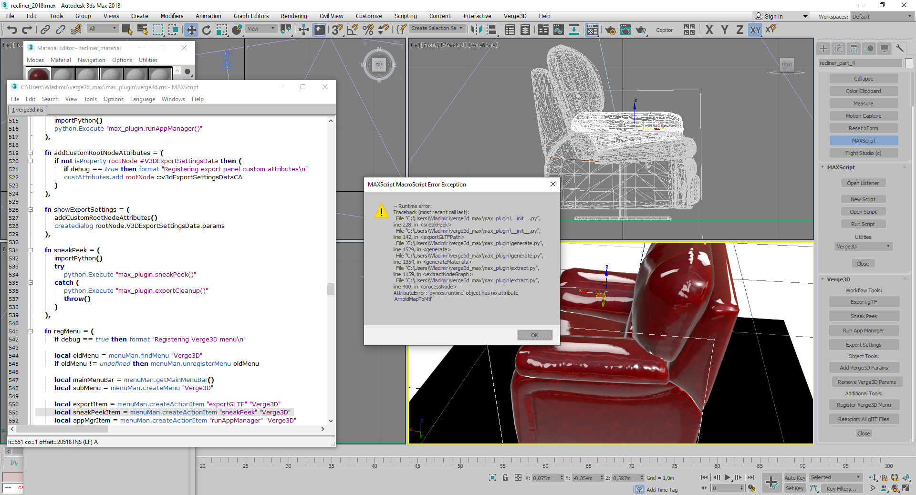Image resolution: width=916 pixels, height=495 pixels.
Task: Open the Selected key mode dropdown
Action: (835, 477)
